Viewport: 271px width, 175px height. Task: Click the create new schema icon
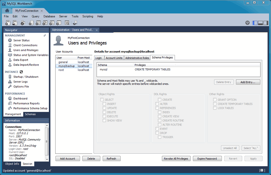(31, 23)
